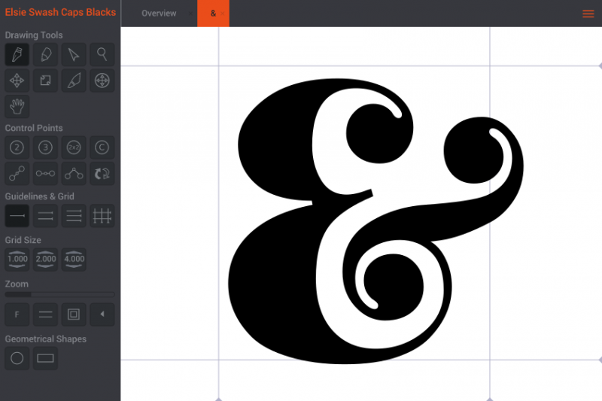Open the orange hamburger menu
The image size is (602, 401).
coord(588,14)
